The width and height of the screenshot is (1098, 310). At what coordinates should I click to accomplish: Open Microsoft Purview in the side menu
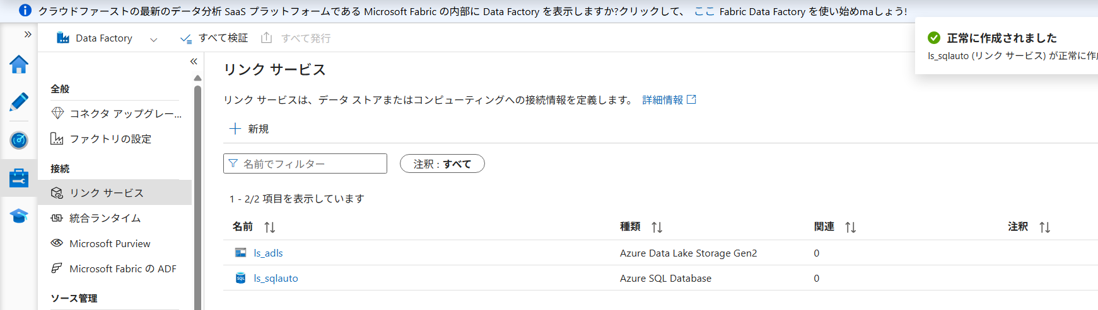point(110,243)
